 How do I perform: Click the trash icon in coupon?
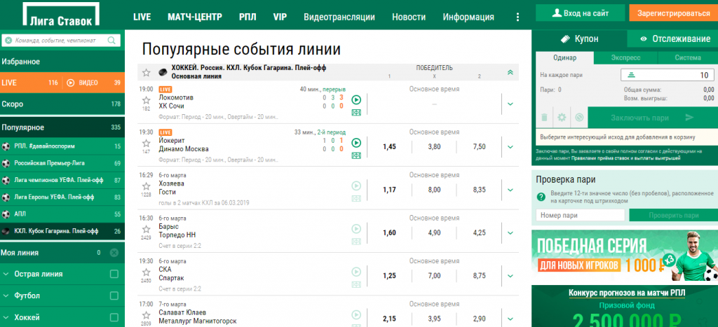[544, 118]
